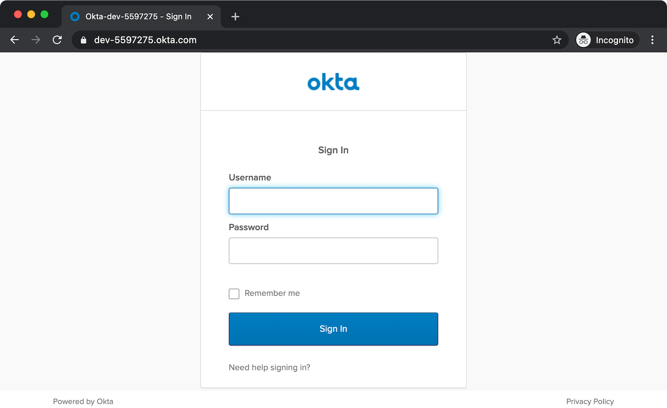
Task: Open the Privacy Policy link
Action: tap(589, 401)
